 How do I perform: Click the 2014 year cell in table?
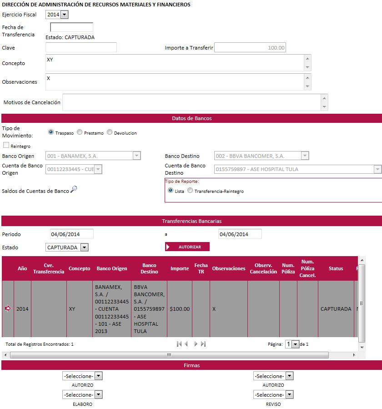(x=22, y=309)
